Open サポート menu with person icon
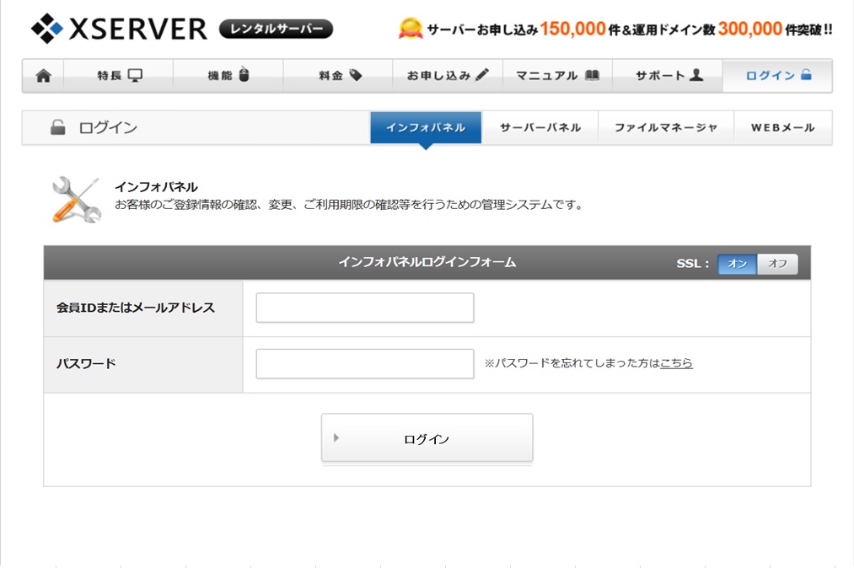The width and height of the screenshot is (854, 568). pyautogui.click(x=668, y=76)
